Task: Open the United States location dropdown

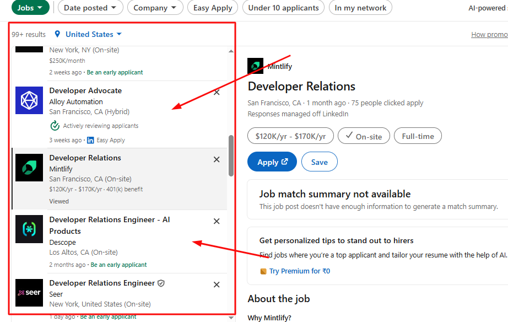Action: [93, 34]
